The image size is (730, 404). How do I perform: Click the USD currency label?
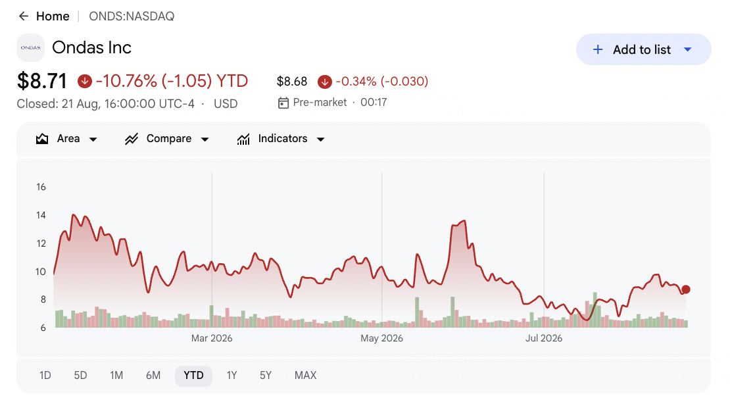point(226,103)
